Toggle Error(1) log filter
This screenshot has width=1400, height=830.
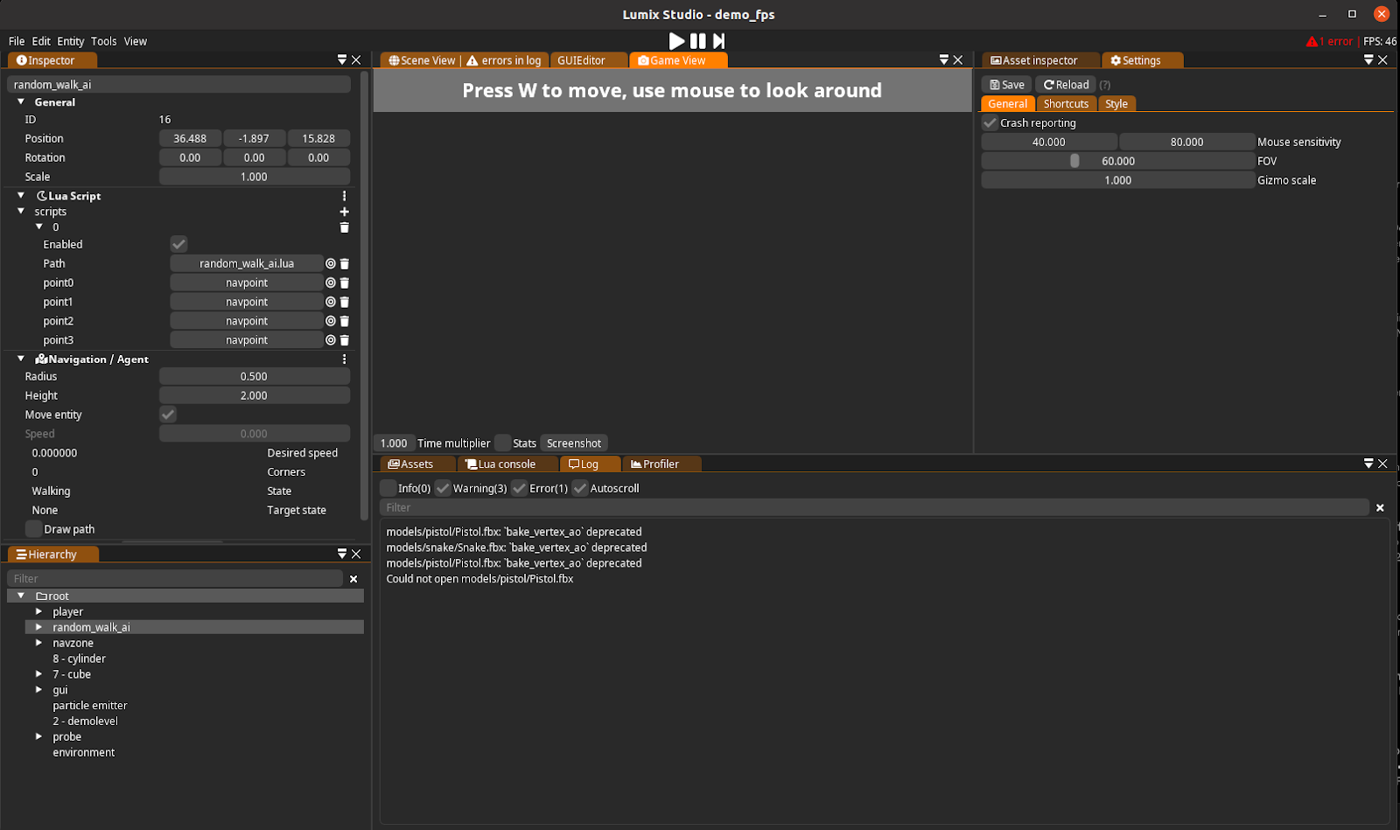coord(519,488)
